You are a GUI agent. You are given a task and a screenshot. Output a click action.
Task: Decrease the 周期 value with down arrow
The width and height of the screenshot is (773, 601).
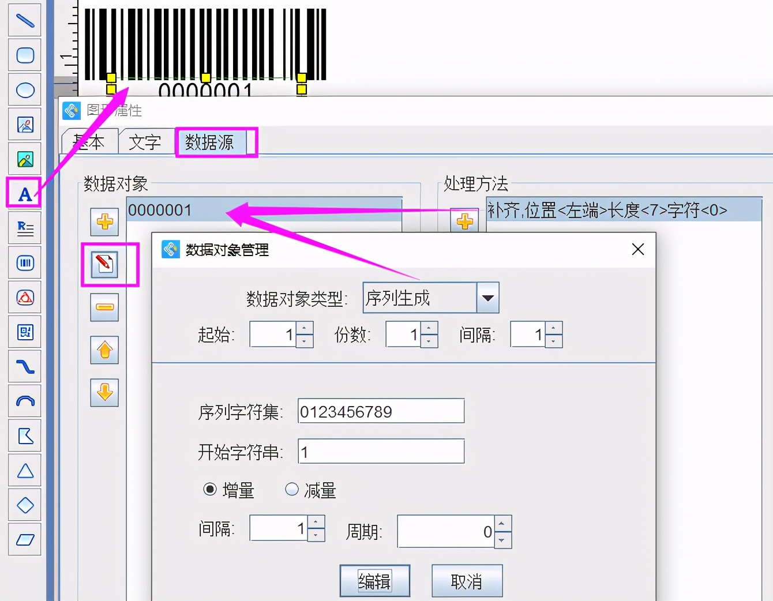tap(502, 540)
